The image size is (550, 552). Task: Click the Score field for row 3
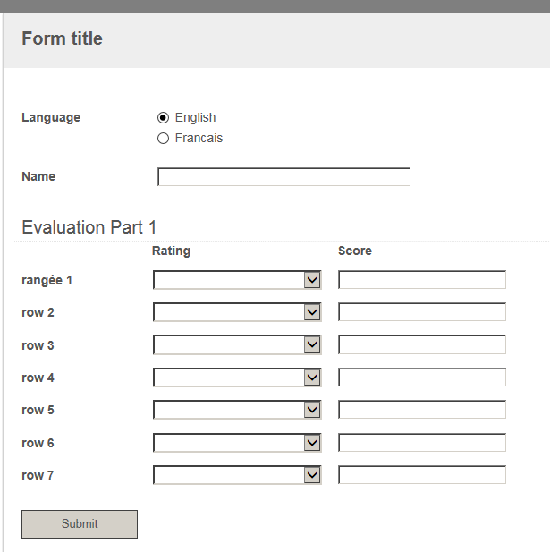click(x=422, y=344)
